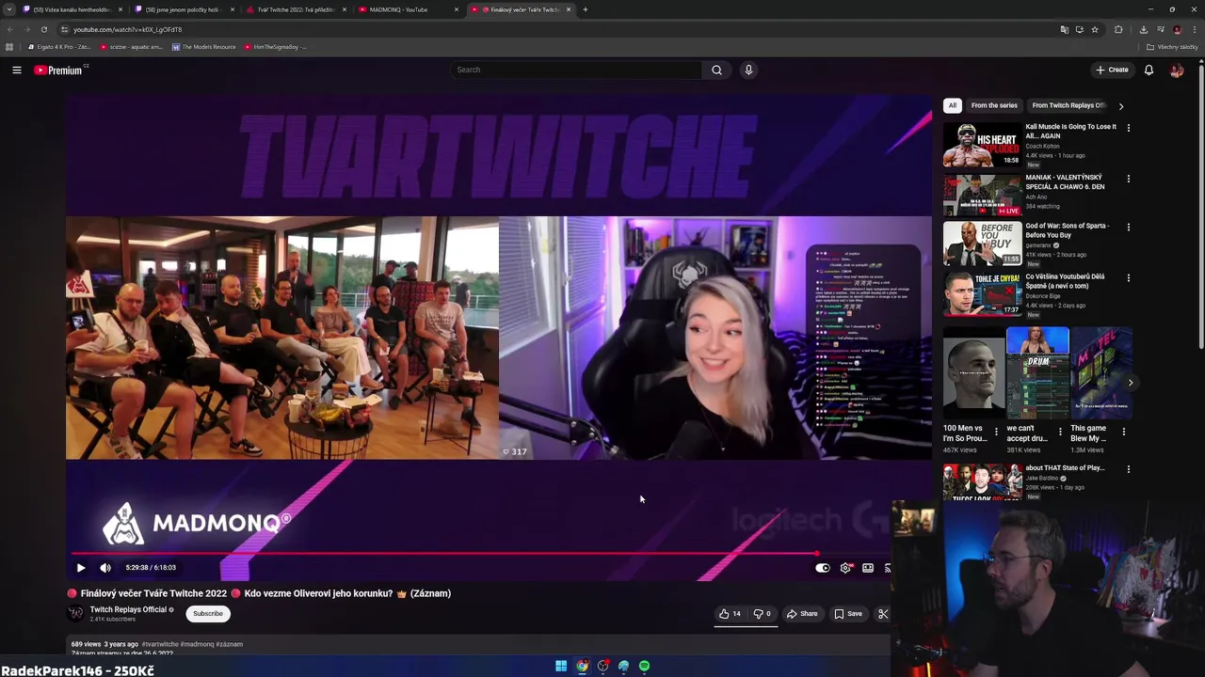Open a new browser tab with plus

(586, 9)
